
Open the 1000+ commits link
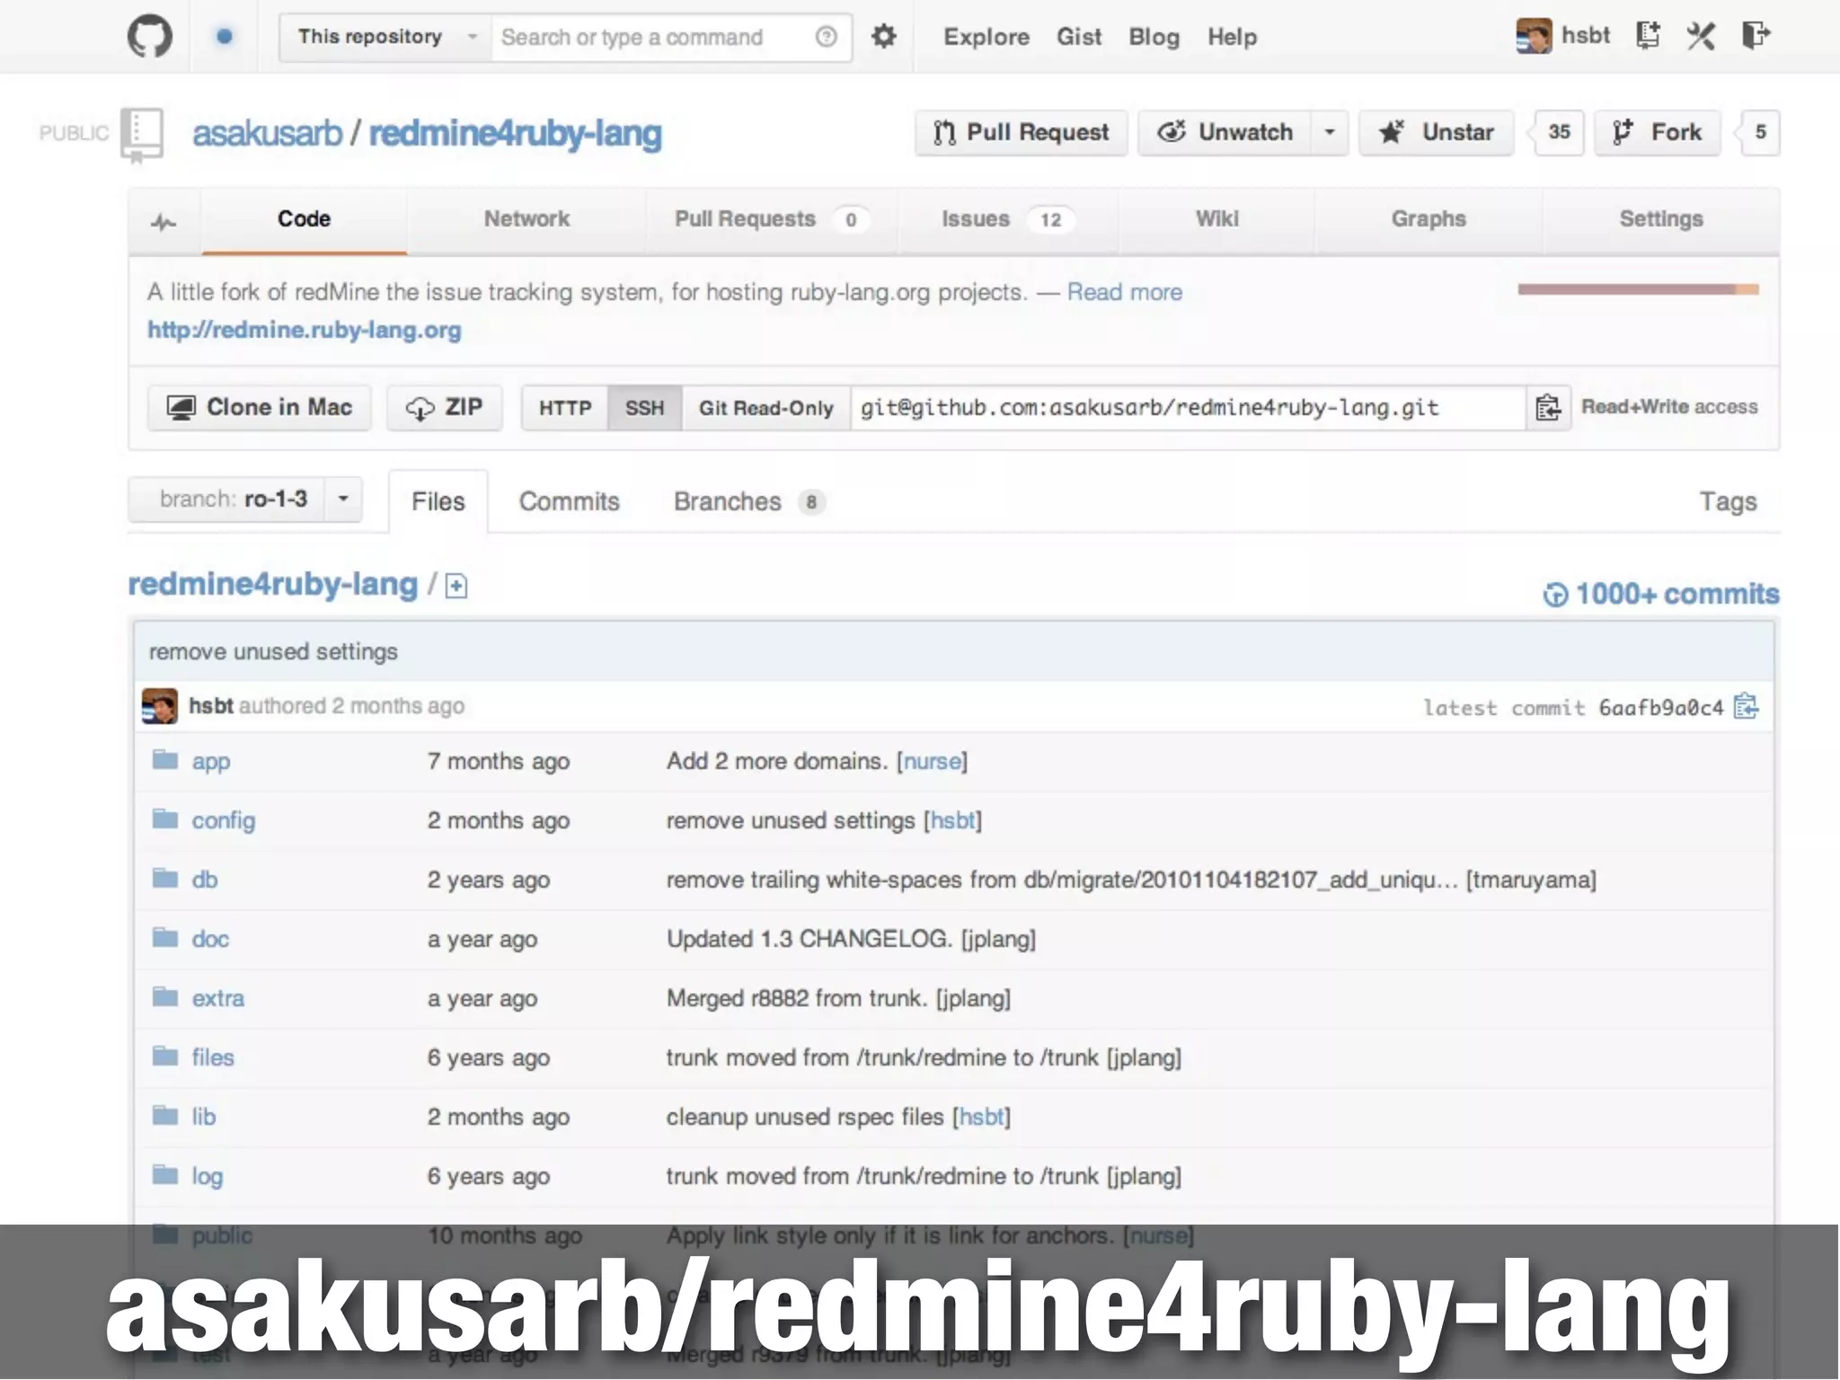coord(1661,594)
